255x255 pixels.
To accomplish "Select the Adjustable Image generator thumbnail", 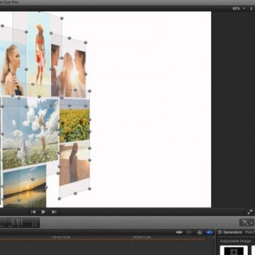I will tap(234, 250).
